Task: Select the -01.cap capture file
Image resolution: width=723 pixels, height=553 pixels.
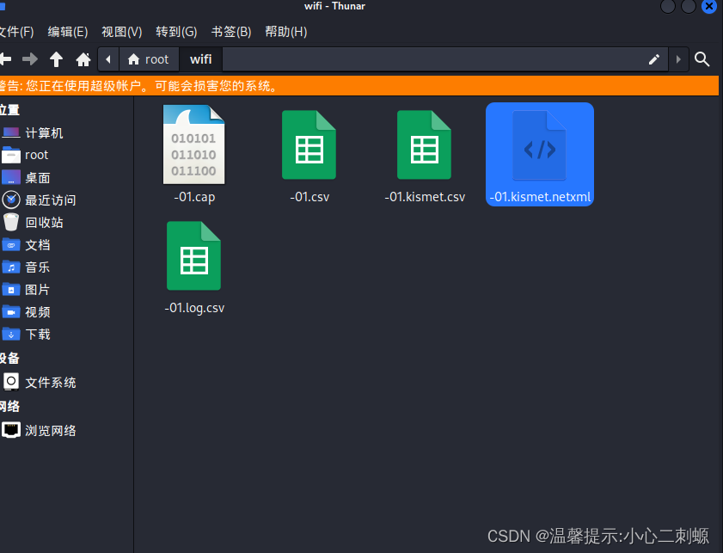Action: click(193, 144)
